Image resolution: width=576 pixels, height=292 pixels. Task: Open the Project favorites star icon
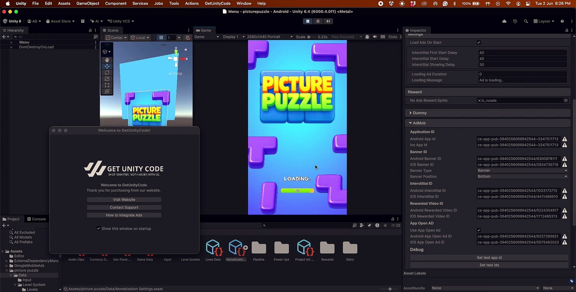[x=385, y=225]
